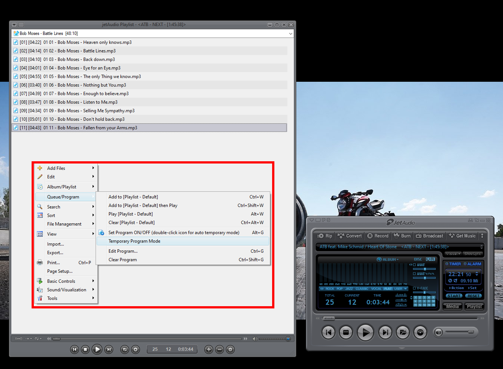
Task: Expand the Add Files submenu
Action: 67,168
